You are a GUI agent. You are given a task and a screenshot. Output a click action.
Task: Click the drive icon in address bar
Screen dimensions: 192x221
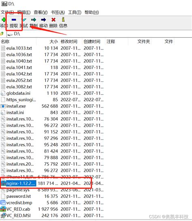tap(10, 34)
